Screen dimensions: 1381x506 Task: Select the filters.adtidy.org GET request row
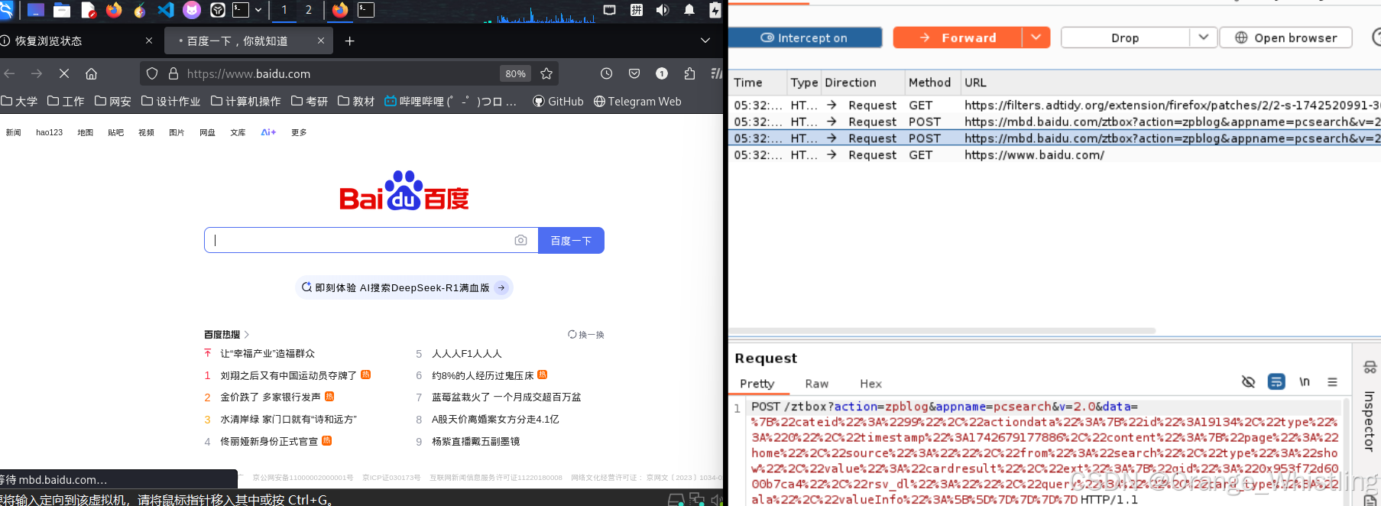point(1055,105)
